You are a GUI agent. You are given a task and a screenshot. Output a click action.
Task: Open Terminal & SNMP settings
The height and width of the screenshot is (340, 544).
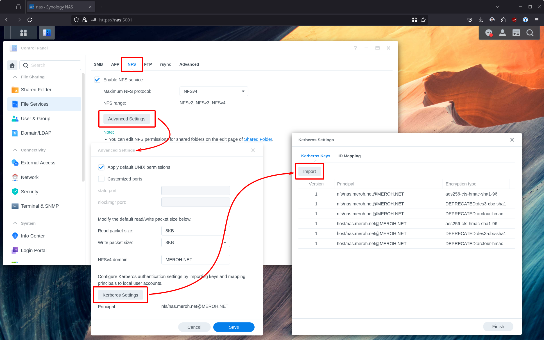click(x=40, y=206)
